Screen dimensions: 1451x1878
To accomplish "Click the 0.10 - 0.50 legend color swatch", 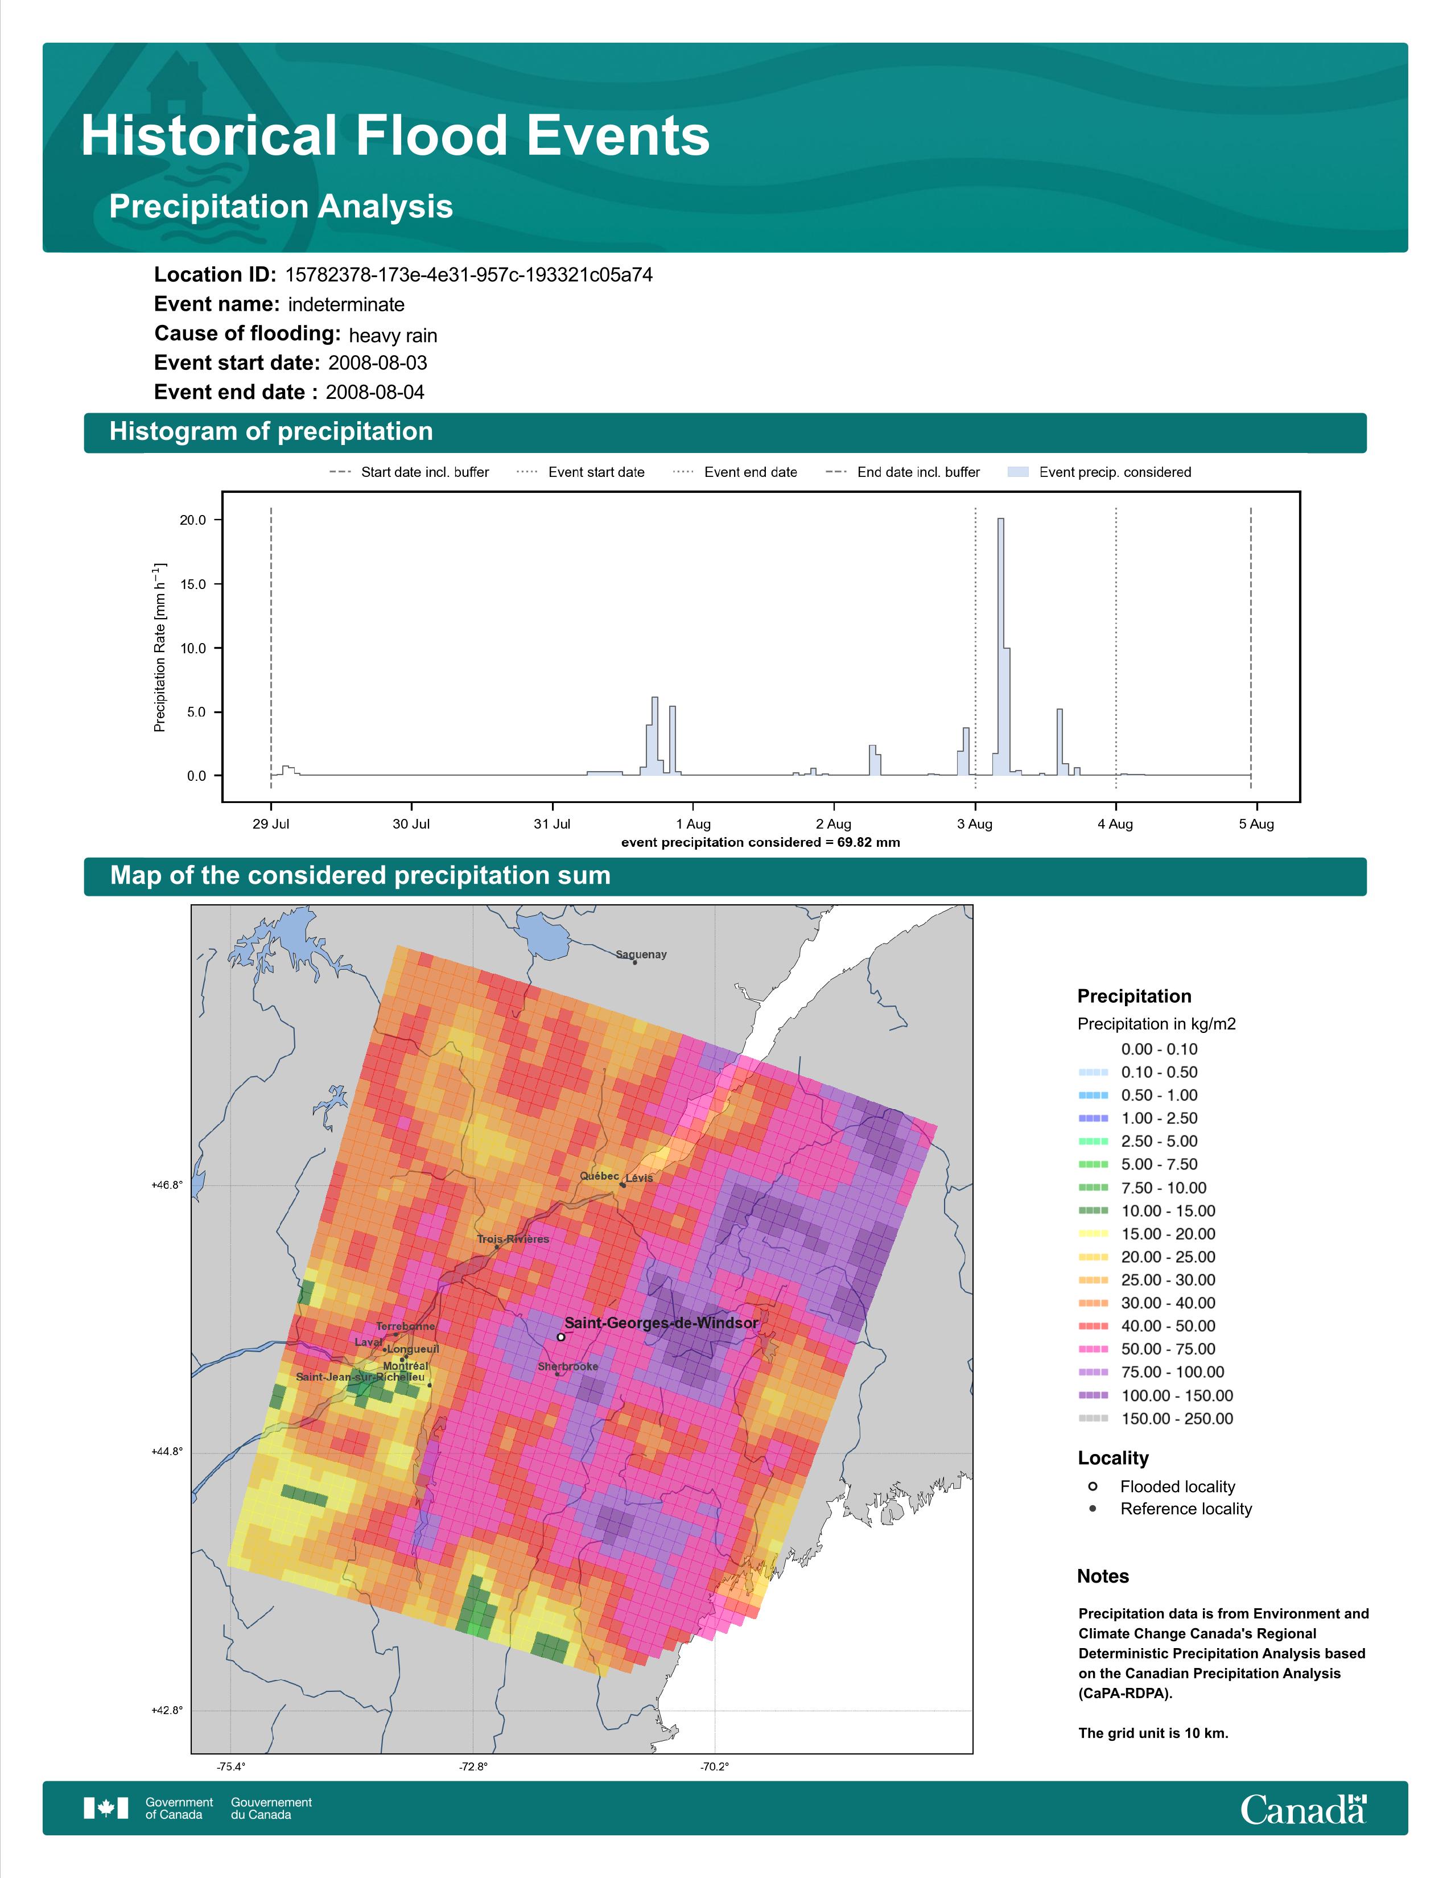I will click(x=1094, y=1072).
